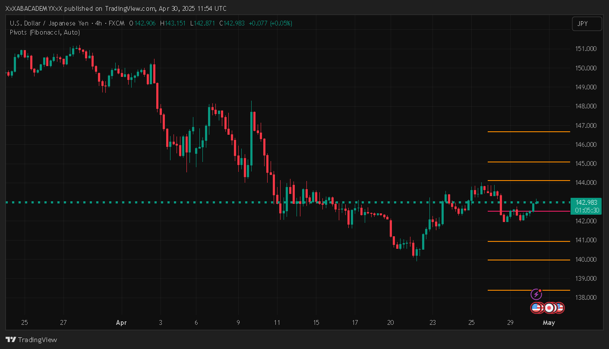
Task: Click the TradingView logo in the footer
Action: [31, 340]
